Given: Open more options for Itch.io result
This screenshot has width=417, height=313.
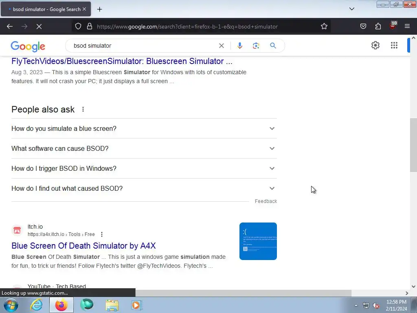Looking at the screenshot, I should click(x=101, y=234).
